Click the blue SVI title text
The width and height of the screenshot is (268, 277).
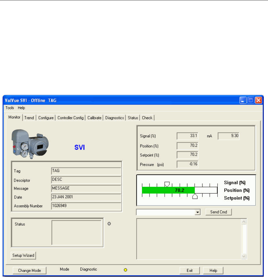coord(80,147)
